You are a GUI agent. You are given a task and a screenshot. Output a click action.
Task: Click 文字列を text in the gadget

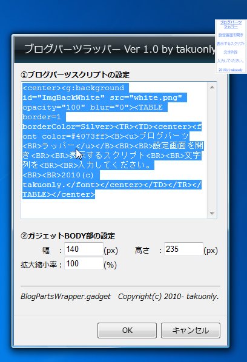pos(231,52)
